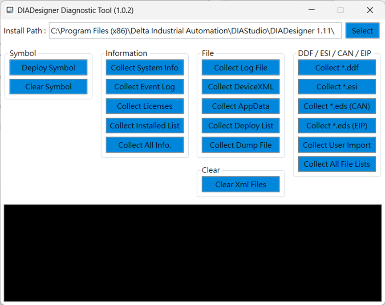Click Collect *.eds (CAN) button
Viewport: 385px width, 305px height.
(x=337, y=106)
